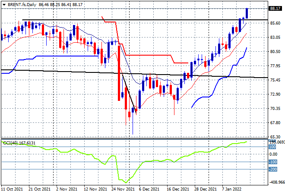Image resolution: width=285 pixels, height=194 pixels.
Task: Click the 75.45 price axis label
Action: coord(275,80)
